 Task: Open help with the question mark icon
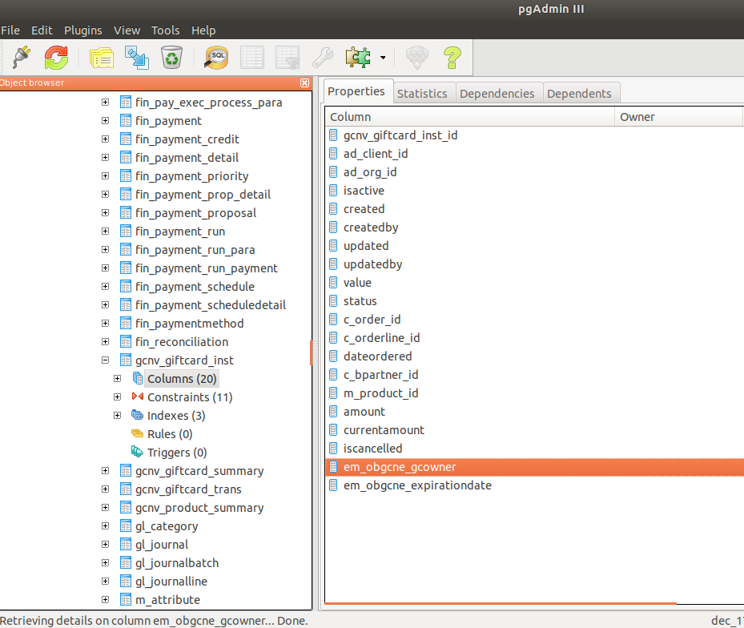[x=452, y=57]
